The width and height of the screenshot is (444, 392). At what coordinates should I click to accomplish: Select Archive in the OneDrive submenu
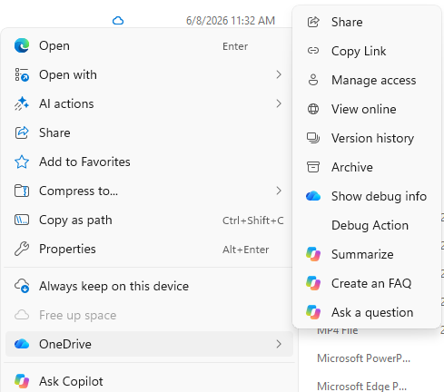tap(367, 167)
